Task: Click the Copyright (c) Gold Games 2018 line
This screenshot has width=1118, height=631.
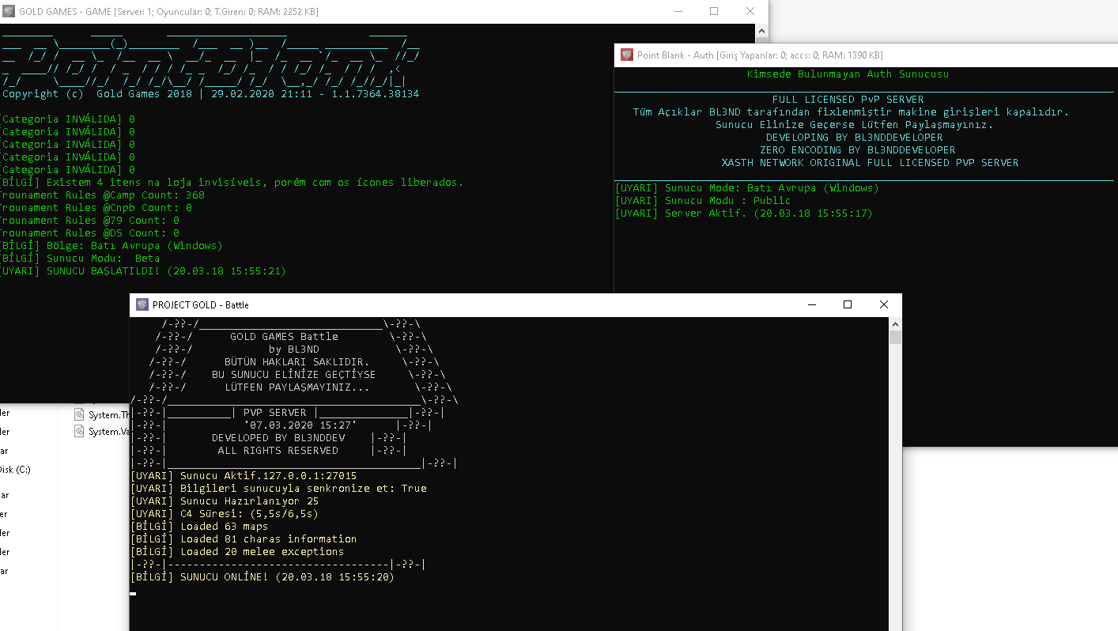Action: (x=210, y=94)
